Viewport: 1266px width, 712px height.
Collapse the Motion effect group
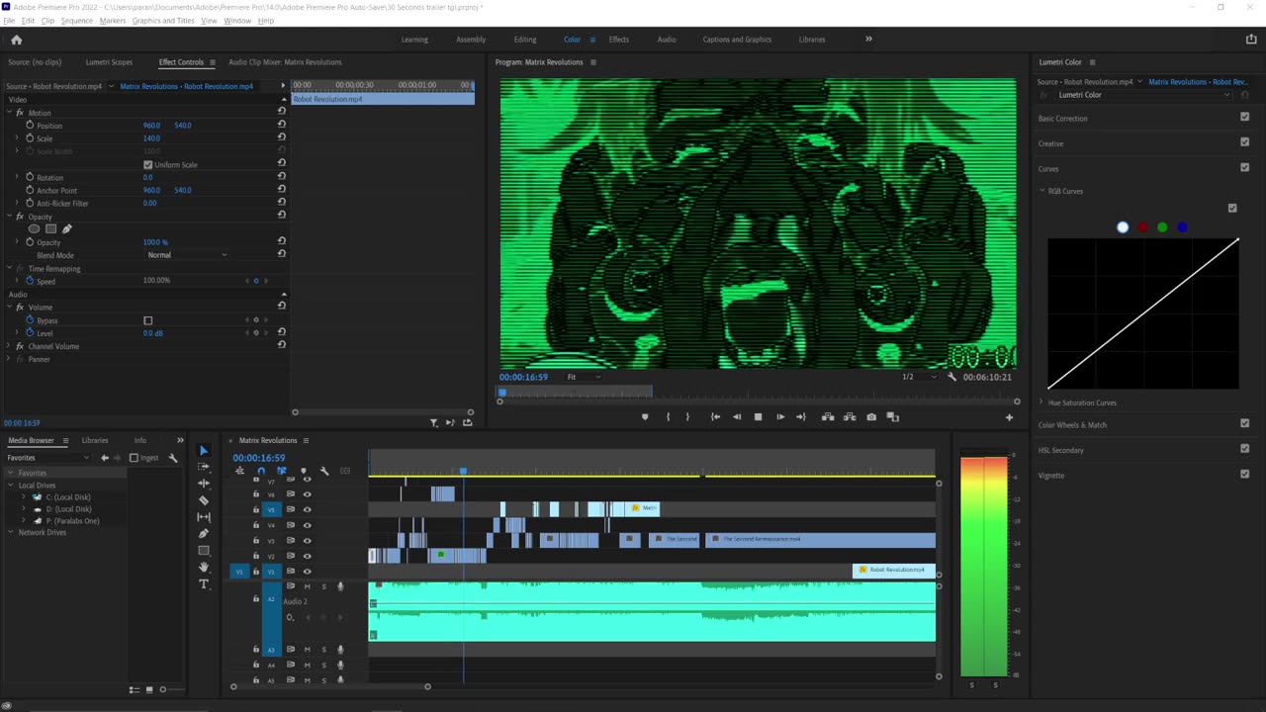[x=8, y=113]
